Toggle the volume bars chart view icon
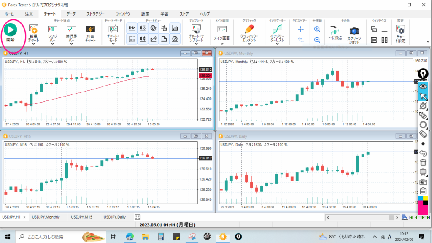The height and width of the screenshot is (243, 432). [175, 28]
